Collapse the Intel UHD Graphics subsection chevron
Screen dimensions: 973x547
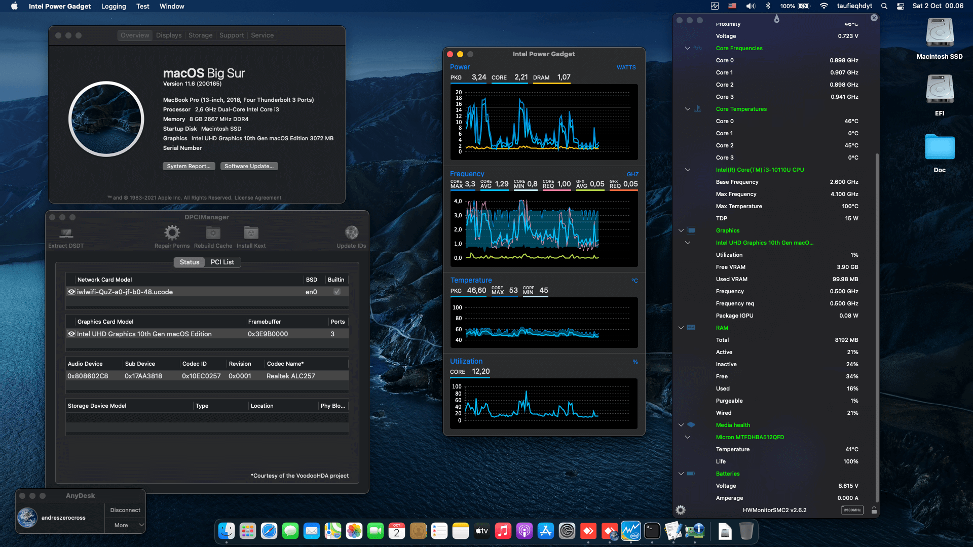688,243
